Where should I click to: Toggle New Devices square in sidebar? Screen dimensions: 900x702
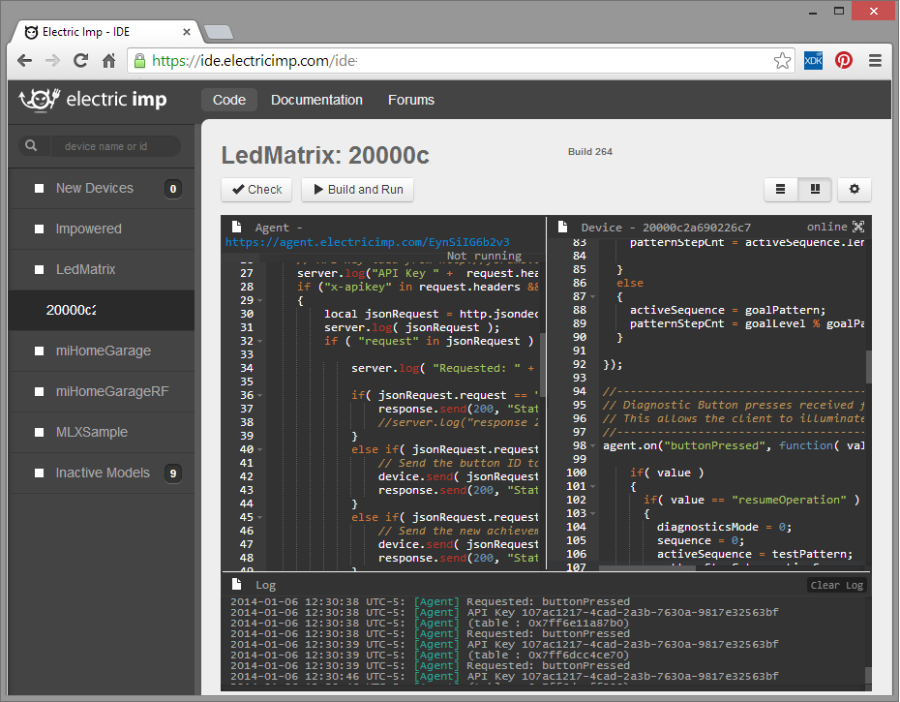pyautogui.click(x=39, y=189)
